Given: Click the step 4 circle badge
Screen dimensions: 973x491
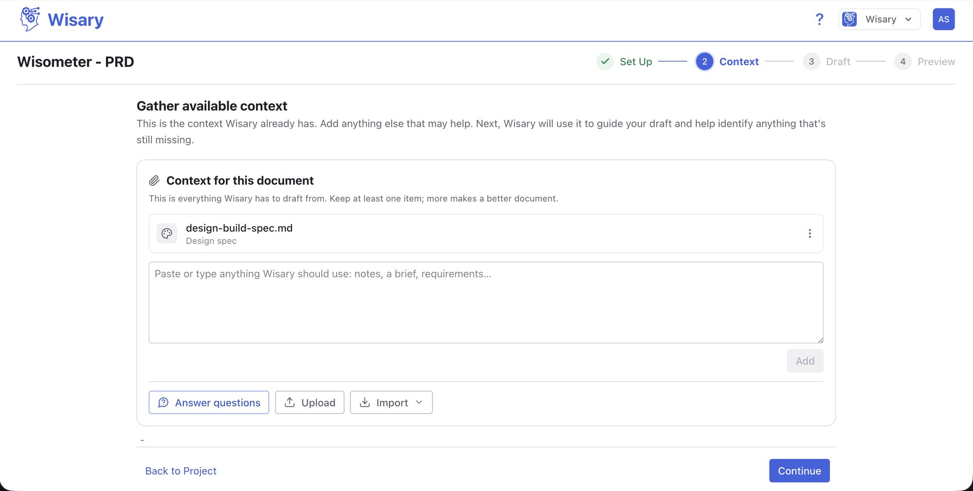Looking at the screenshot, I should [x=902, y=62].
